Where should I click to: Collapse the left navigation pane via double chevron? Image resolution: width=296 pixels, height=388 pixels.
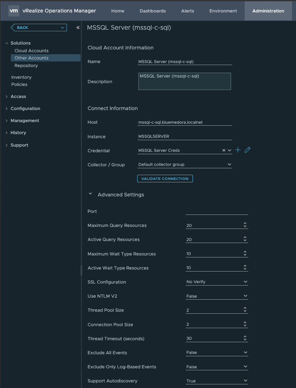77,27
